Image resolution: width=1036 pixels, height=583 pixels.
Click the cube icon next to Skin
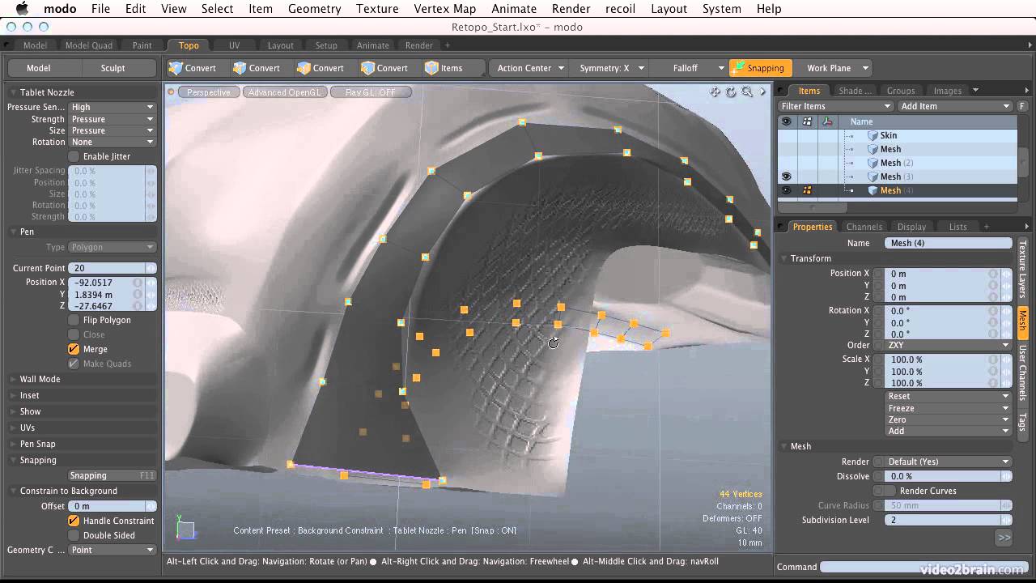(873, 136)
